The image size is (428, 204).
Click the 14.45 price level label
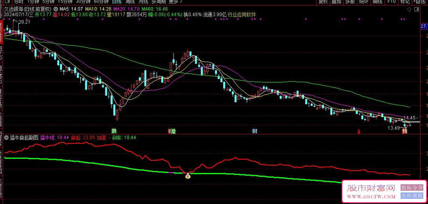pyautogui.click(x=410, y=118)
